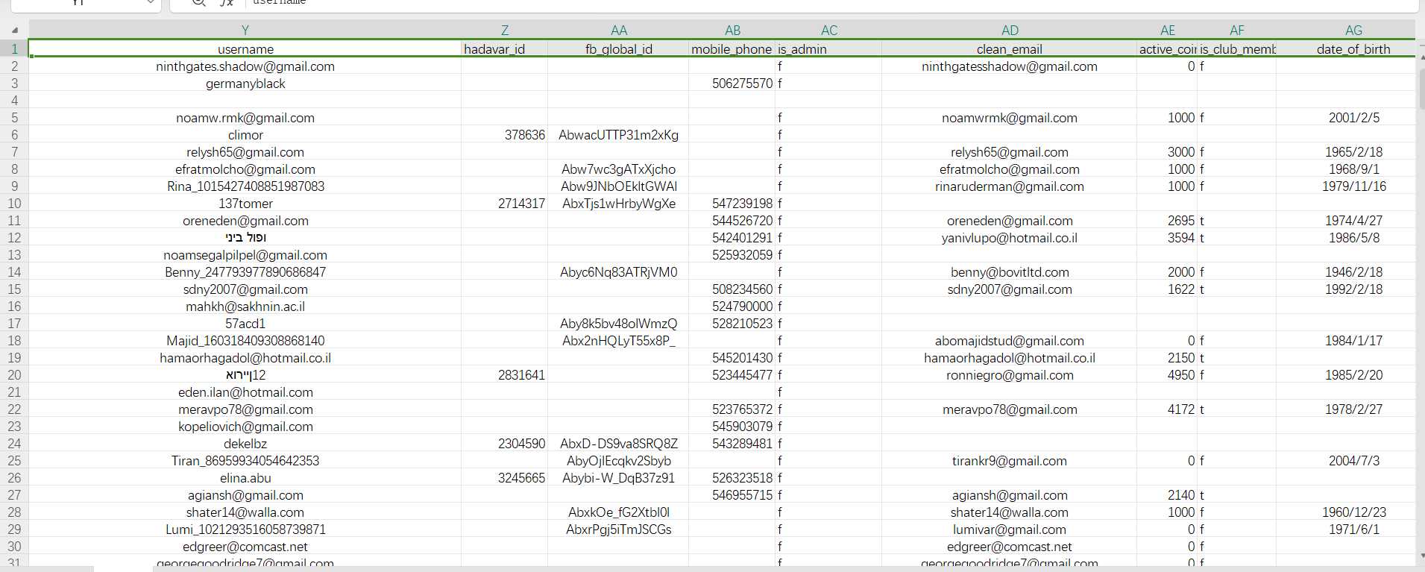Click the username header cell
Image resolution: width=1425 pixels, height=572 pixels.
point(245,49)
